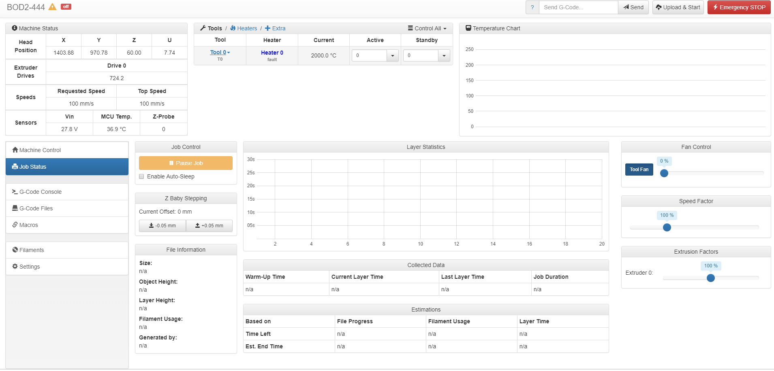
Task: Click the upload cloud icon
Action: [x=659, y=7]
